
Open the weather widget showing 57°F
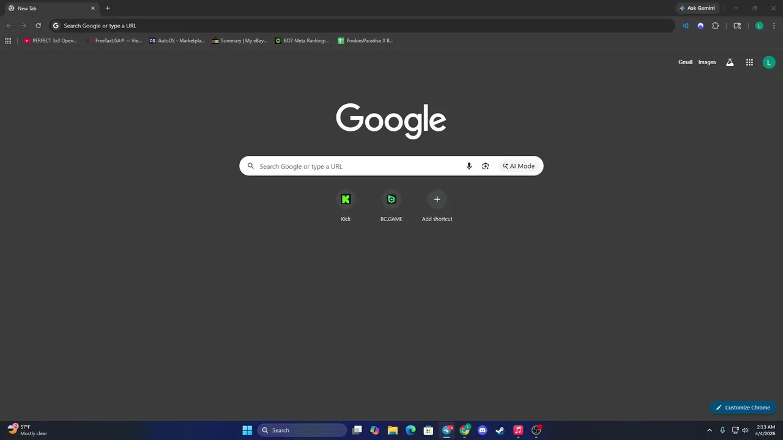point(28,430)
